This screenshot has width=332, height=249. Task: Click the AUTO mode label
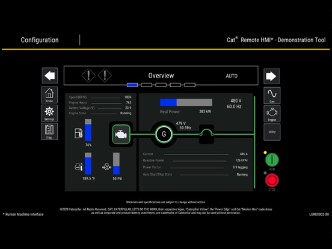pyautogui.click(x=232, y=76)
